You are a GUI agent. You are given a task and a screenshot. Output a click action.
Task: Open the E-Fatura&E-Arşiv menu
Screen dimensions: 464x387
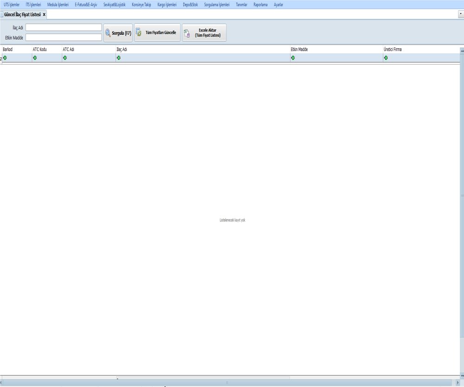point(86,5)
